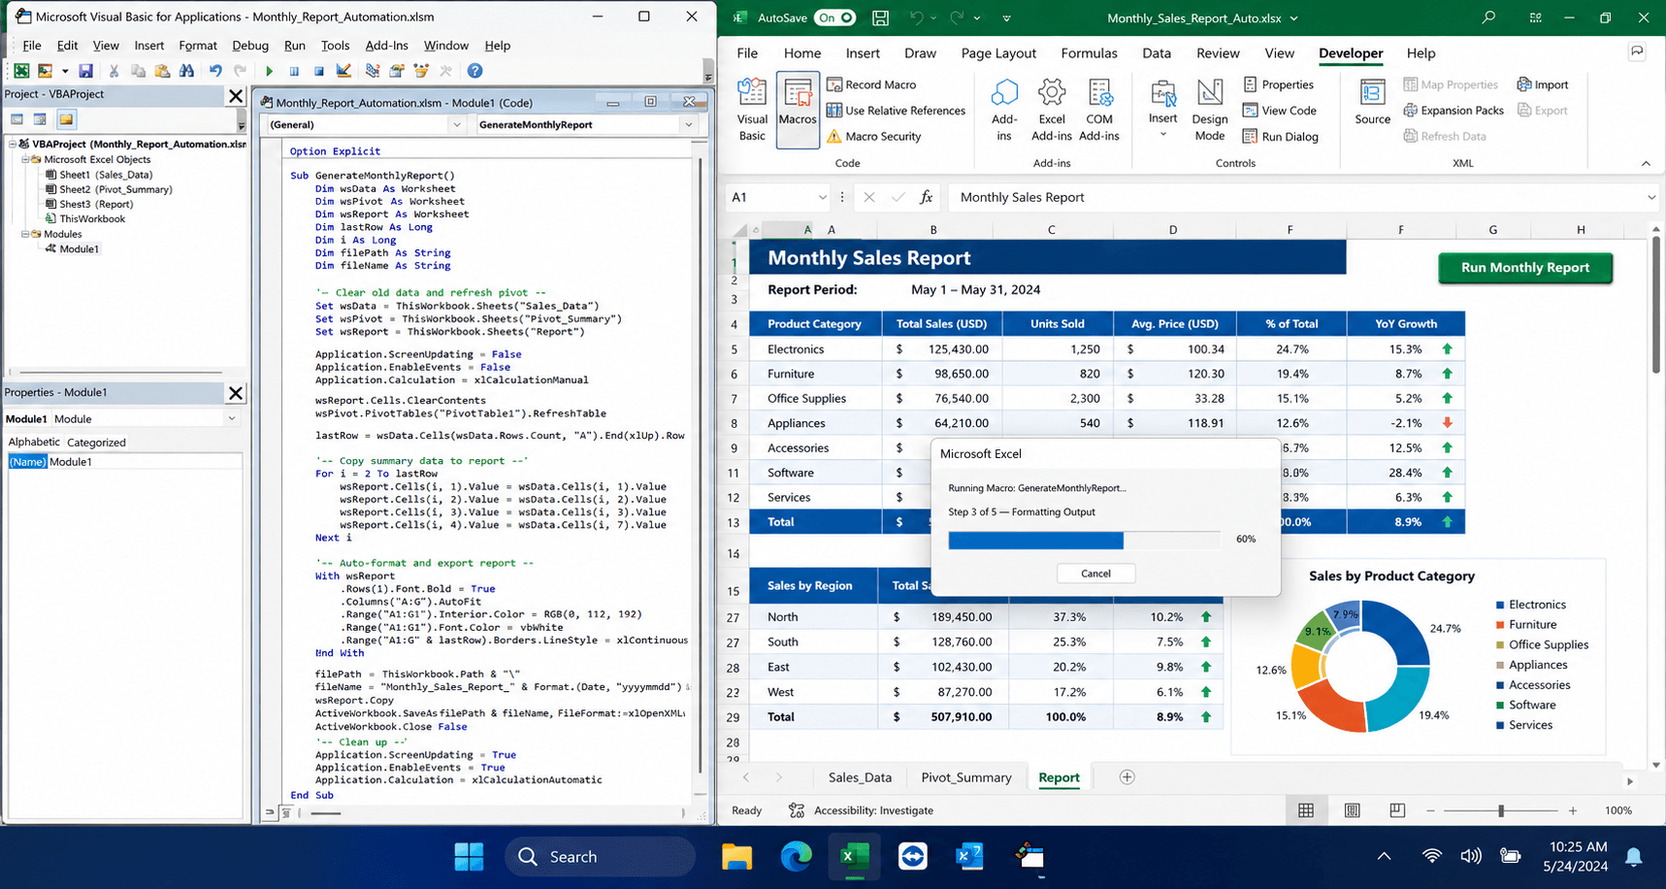Open Excel Add-ins in ribbon
The height and width of the screenshot is (889, 1666).
tap(1052, 110)
